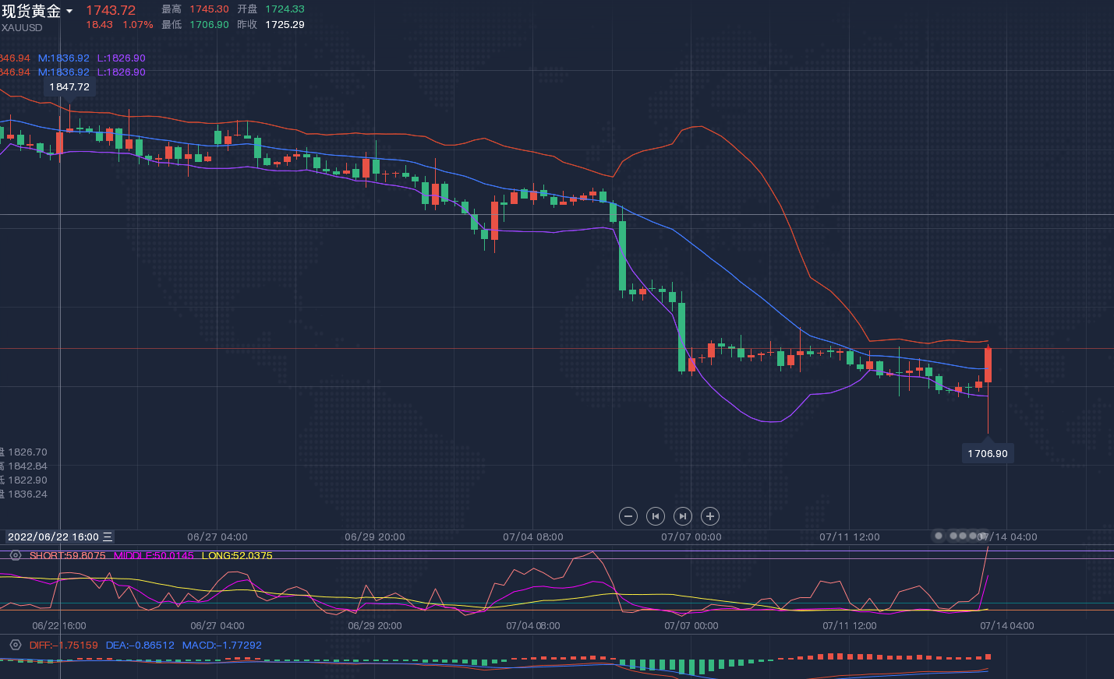The height and width of the screenshot is (679, 1114).
Task: Toggle the MIDDLE:50.0145 indicator line
Action: tap(154, 555)
